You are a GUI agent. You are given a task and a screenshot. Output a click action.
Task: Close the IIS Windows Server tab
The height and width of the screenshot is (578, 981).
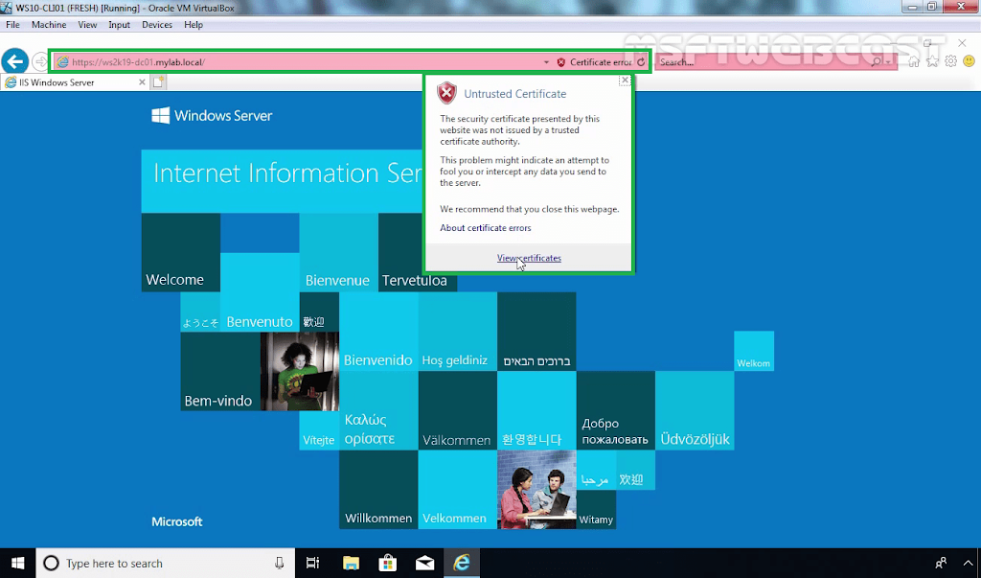point(142,82)
